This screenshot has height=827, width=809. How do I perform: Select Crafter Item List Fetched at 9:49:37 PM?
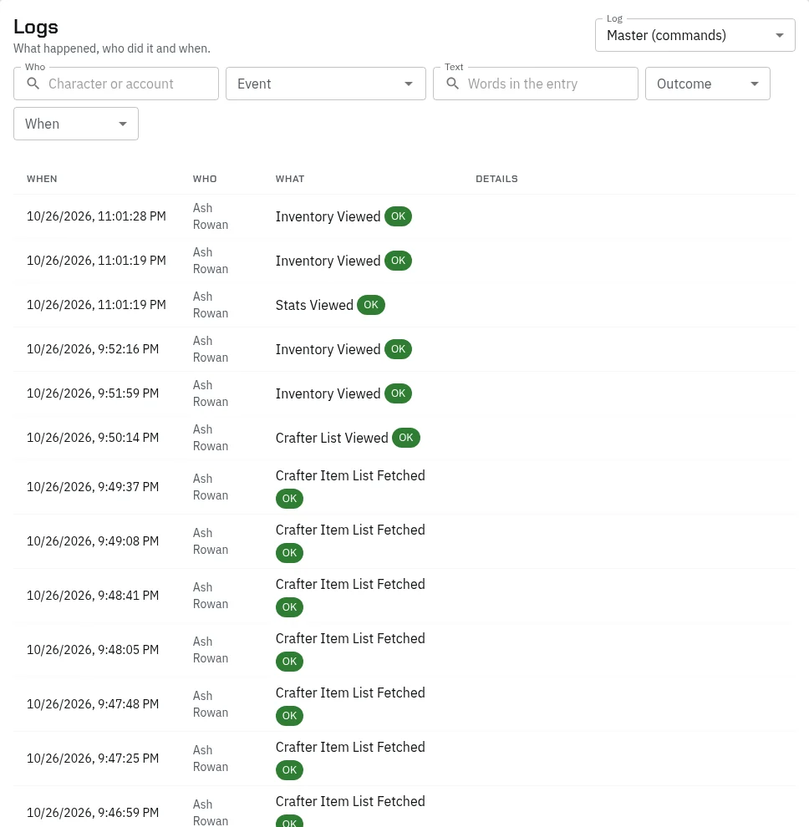(x=350, y=476)
